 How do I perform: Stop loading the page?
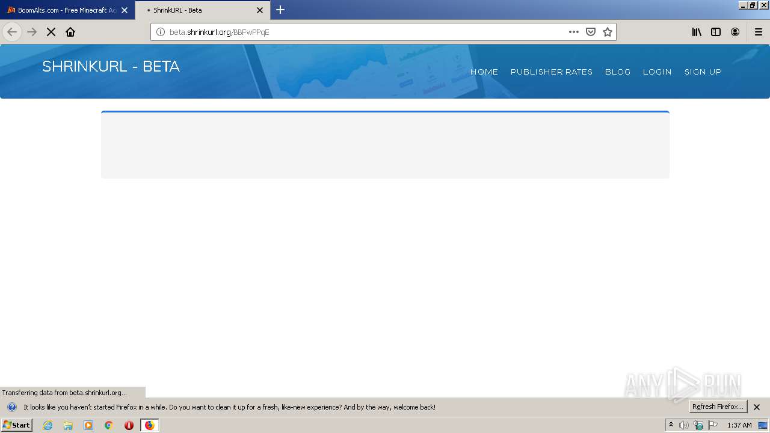click(51, 32)
